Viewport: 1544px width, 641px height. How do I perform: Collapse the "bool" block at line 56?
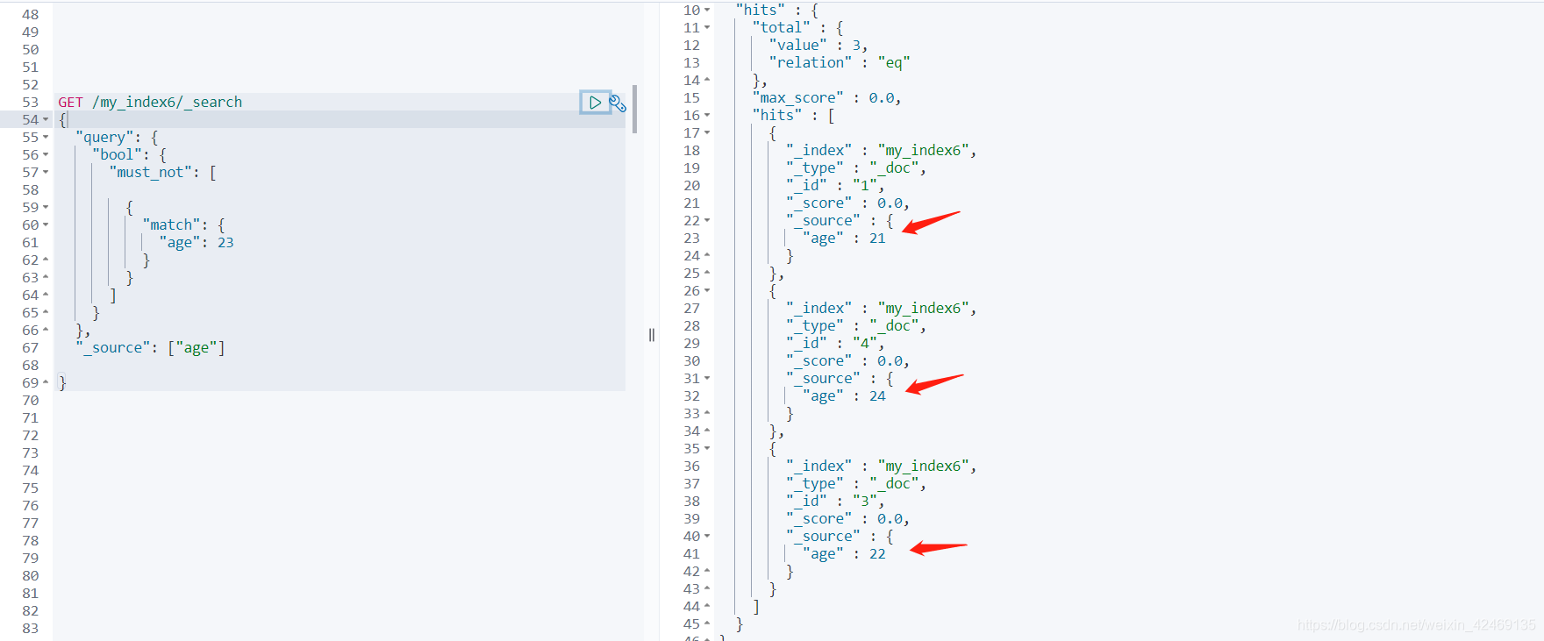(46, 154)
